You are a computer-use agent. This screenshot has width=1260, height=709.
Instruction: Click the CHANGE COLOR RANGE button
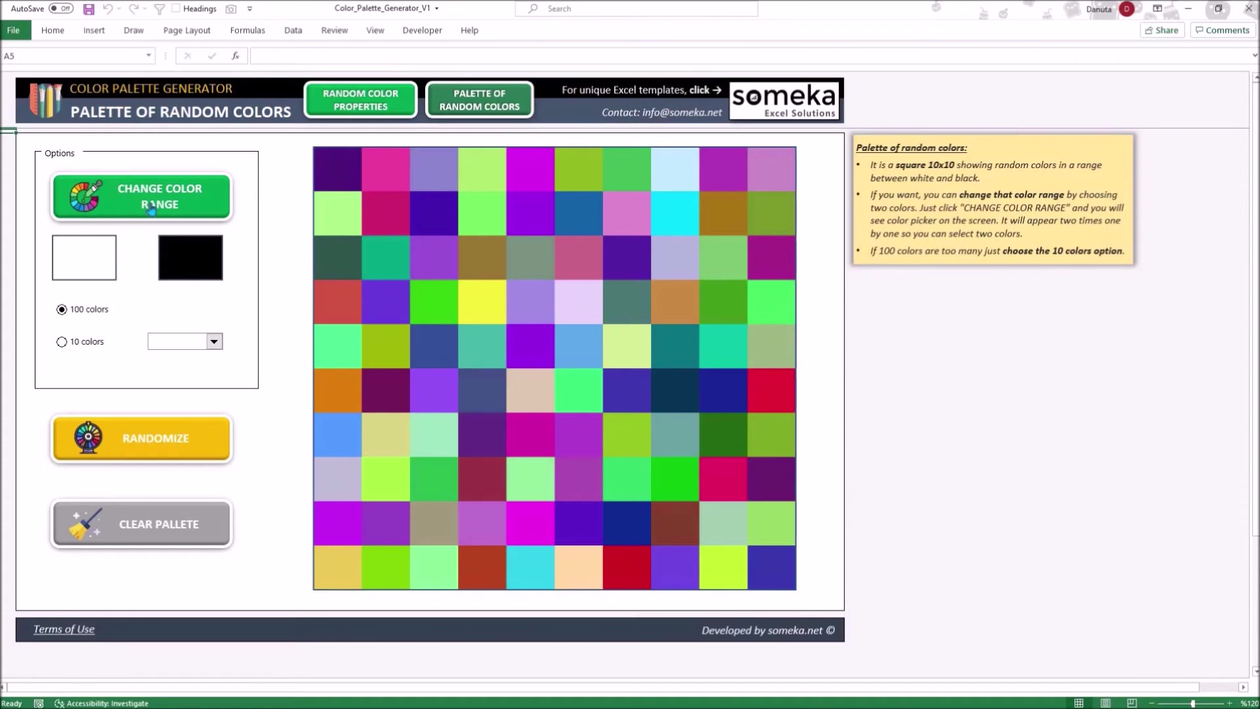(x=141, y=196)
